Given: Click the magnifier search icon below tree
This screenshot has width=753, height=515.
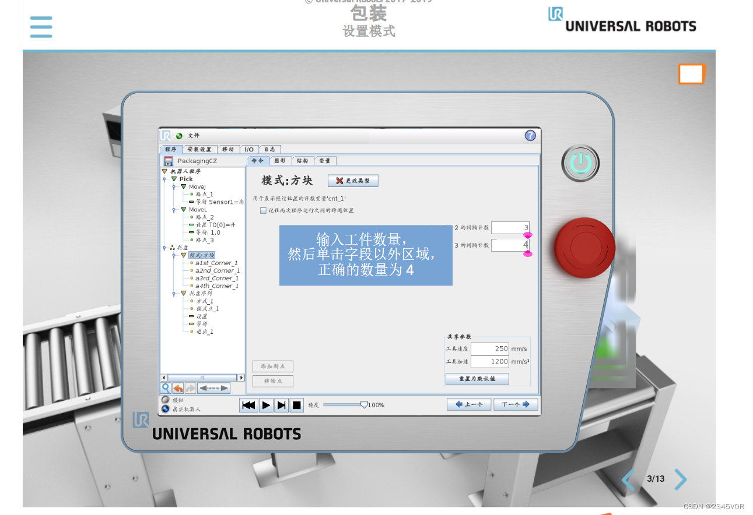Looking at the screenshot, I should pyautogui.click(x=166, y=387).
